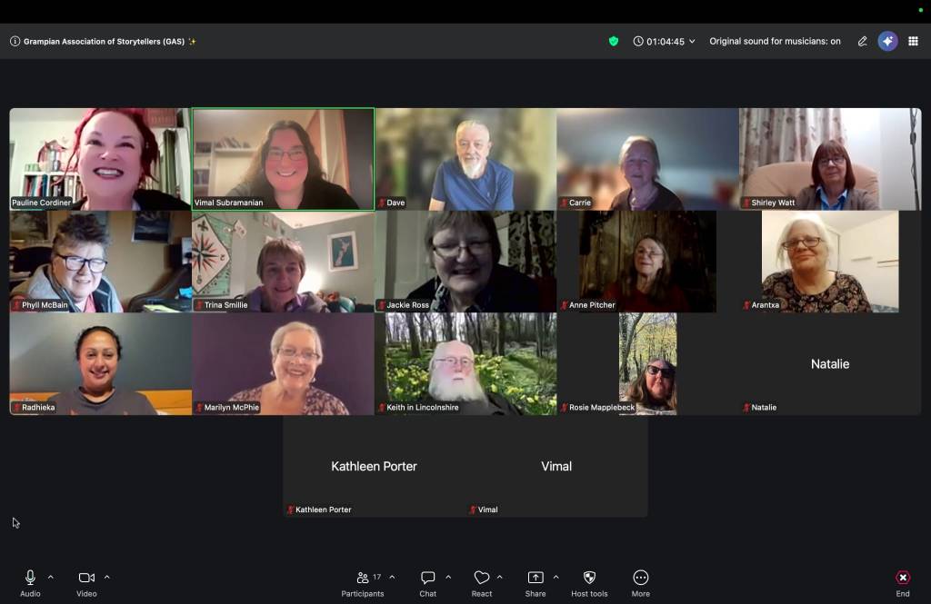Expand the Share options chevron
This screenshot has width=931, height=604.
pos(556,577)
